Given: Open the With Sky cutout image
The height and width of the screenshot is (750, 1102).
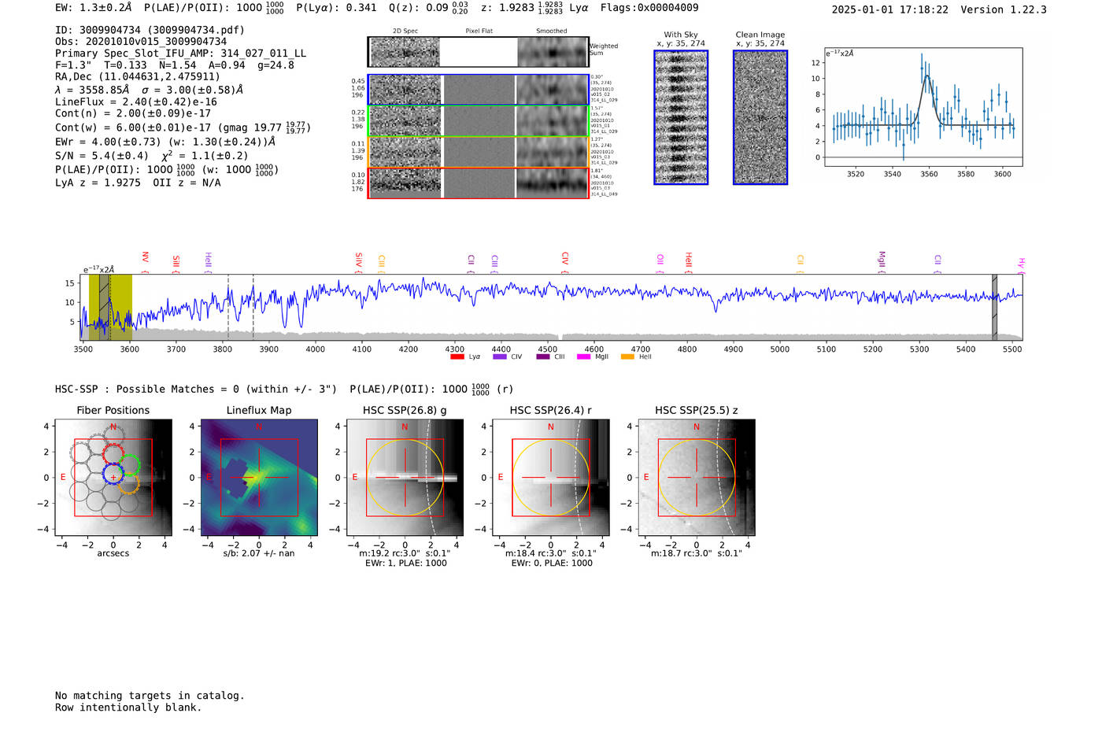Looking at the screenshot, I should coord(681,117).
